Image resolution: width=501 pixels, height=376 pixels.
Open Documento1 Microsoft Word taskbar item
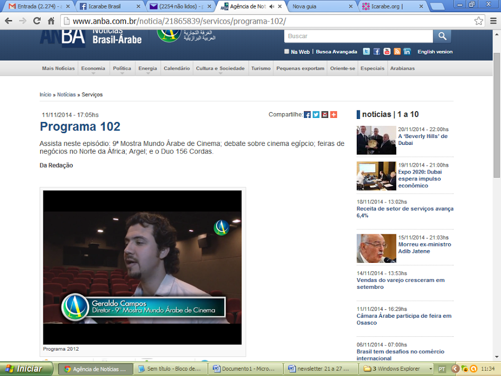(x=246, y=369)
